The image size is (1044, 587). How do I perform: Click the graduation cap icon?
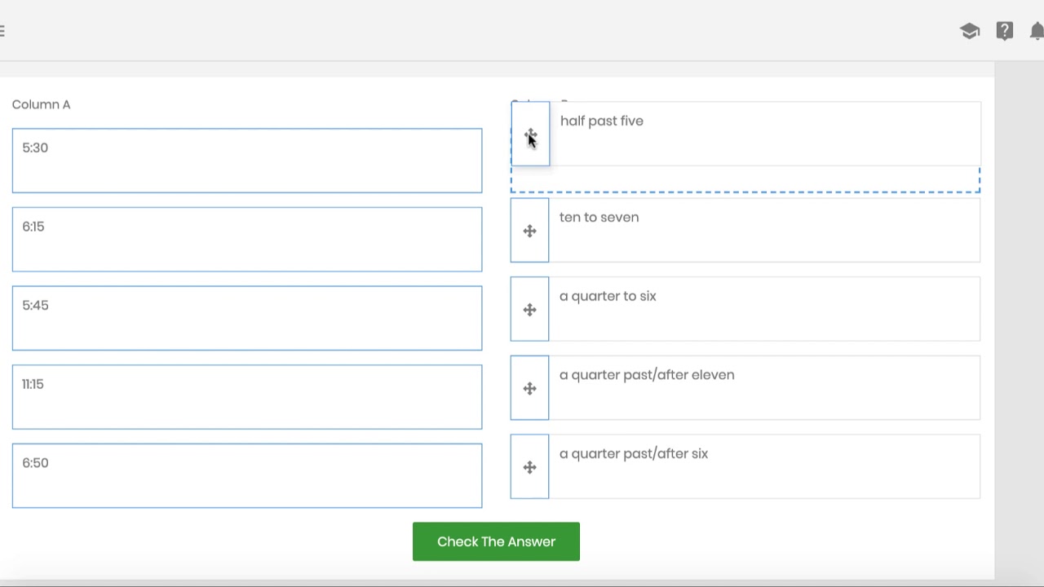coord(970,31)
